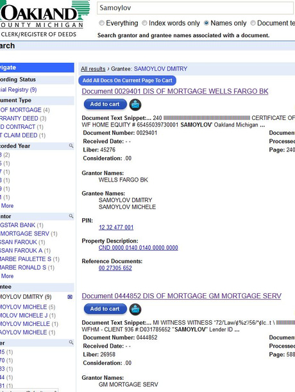295x392 pixels.
Task: Click the email icon for Document 0029401
Action: click(135, 105)
